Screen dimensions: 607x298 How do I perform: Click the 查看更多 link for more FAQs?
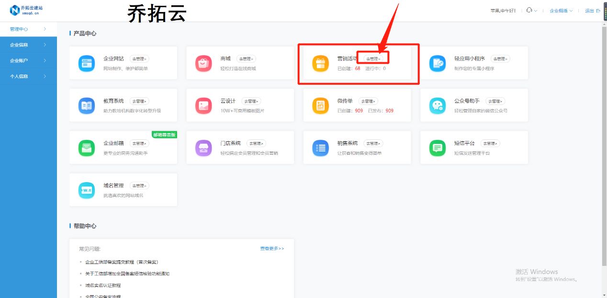[271, 249]
